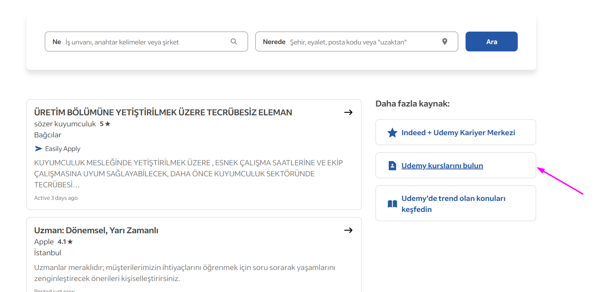Viewport: 614px width, 292px height.
Task: Click the Uzmanlar meraklıdır job description text
Action: [x=185, y=273]
